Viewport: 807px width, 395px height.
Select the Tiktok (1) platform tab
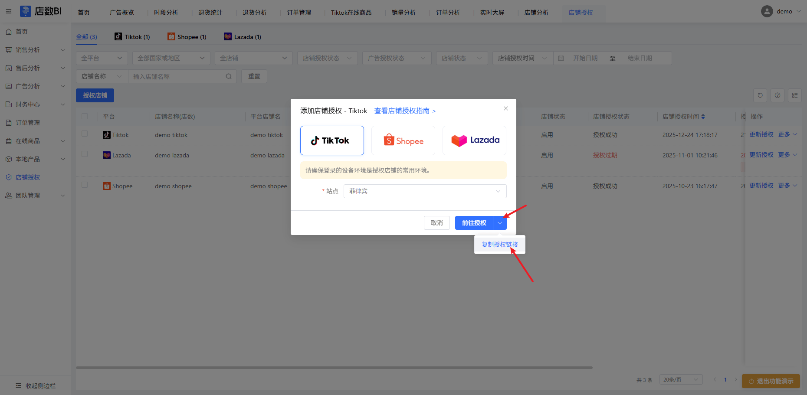tap(132, 37)
